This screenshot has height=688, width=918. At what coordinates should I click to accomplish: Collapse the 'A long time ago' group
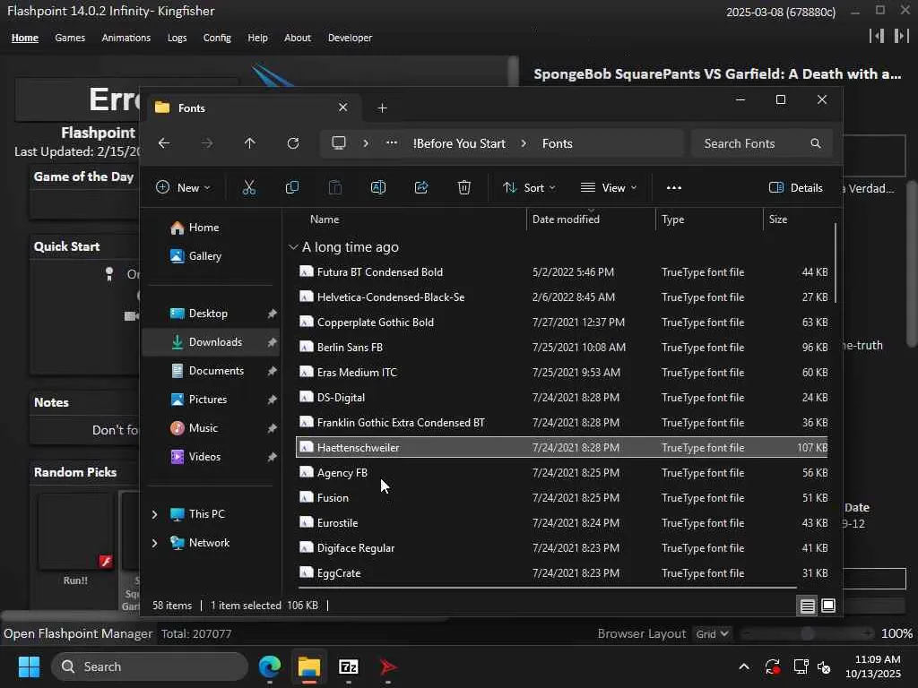click(293, 247)
